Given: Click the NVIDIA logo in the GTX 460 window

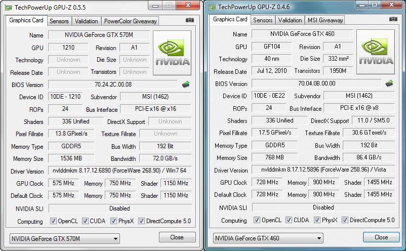Looking at the screenshot, I should [x=375, y=52].
